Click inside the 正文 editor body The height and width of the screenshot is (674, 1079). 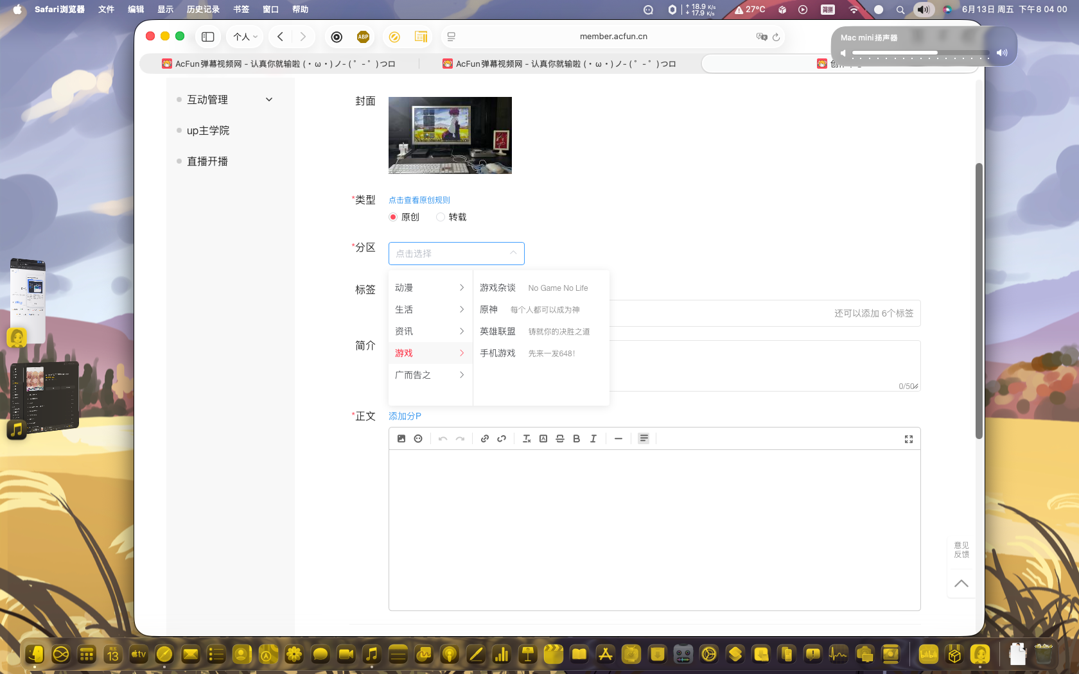[654, 530]
